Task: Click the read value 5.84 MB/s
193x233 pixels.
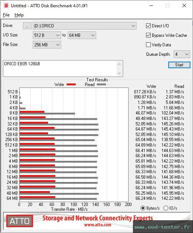Action: tap(175, 102)
